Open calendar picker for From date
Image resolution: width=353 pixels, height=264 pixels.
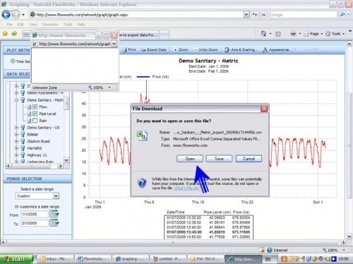click(x=54, y=214)
